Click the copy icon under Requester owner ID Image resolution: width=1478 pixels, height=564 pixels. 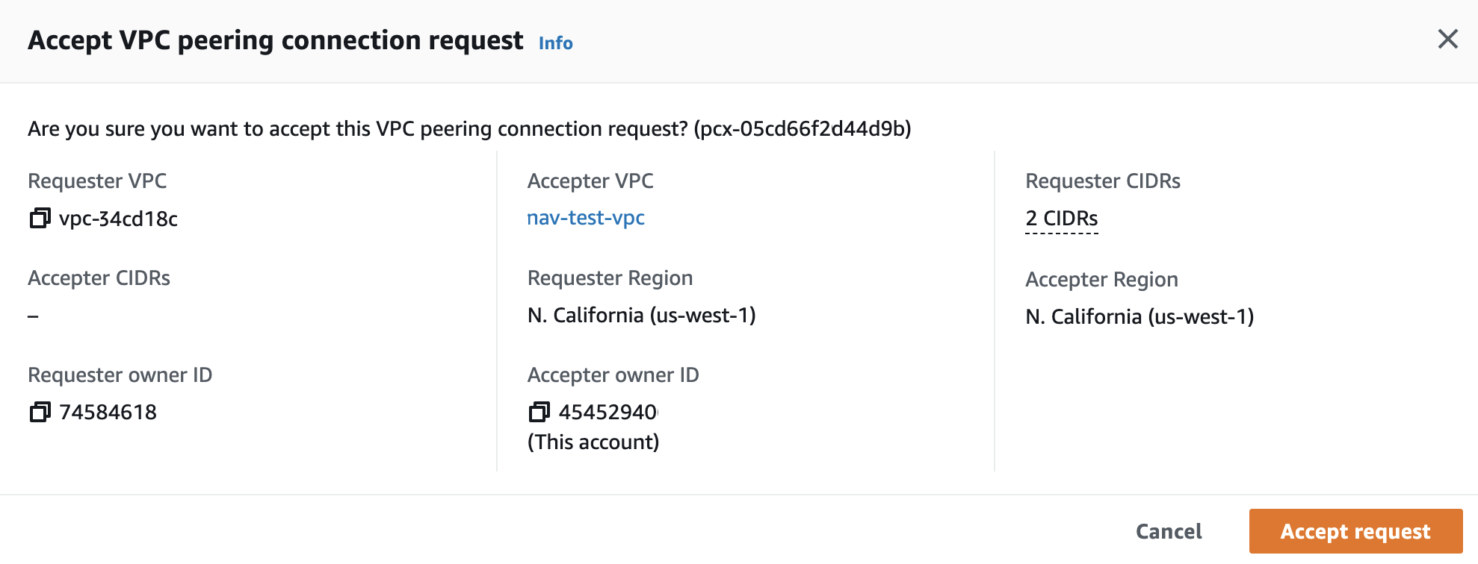[38, 411]
